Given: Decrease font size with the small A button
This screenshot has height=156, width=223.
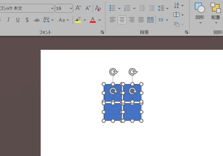Looking at the screenshot, I should coord(88,8).
